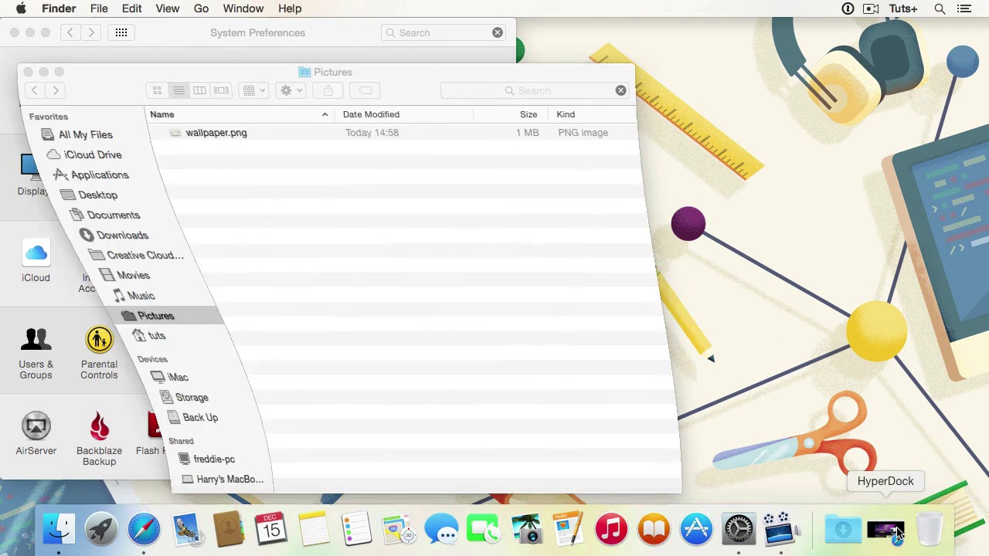Open Documents in sidebar
Viewport: 989px width, 556px height.
[x=104, y=215]
